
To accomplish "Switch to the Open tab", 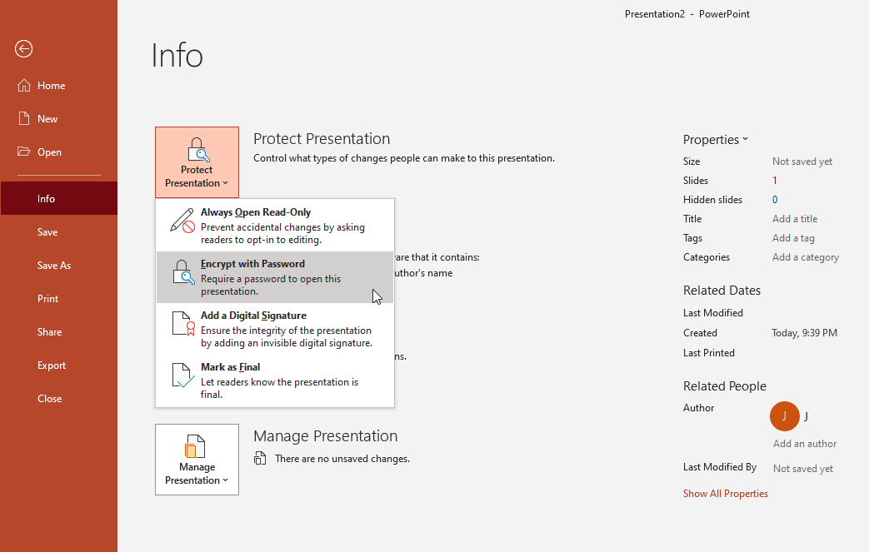I will [x=59, y=152].
